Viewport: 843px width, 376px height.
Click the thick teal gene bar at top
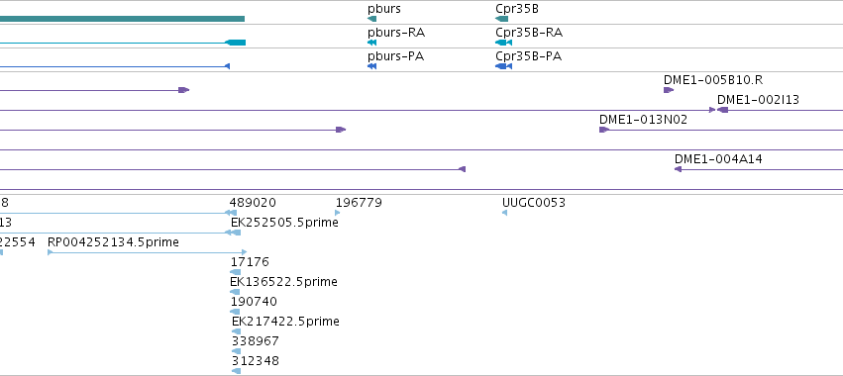coord(122,19)
